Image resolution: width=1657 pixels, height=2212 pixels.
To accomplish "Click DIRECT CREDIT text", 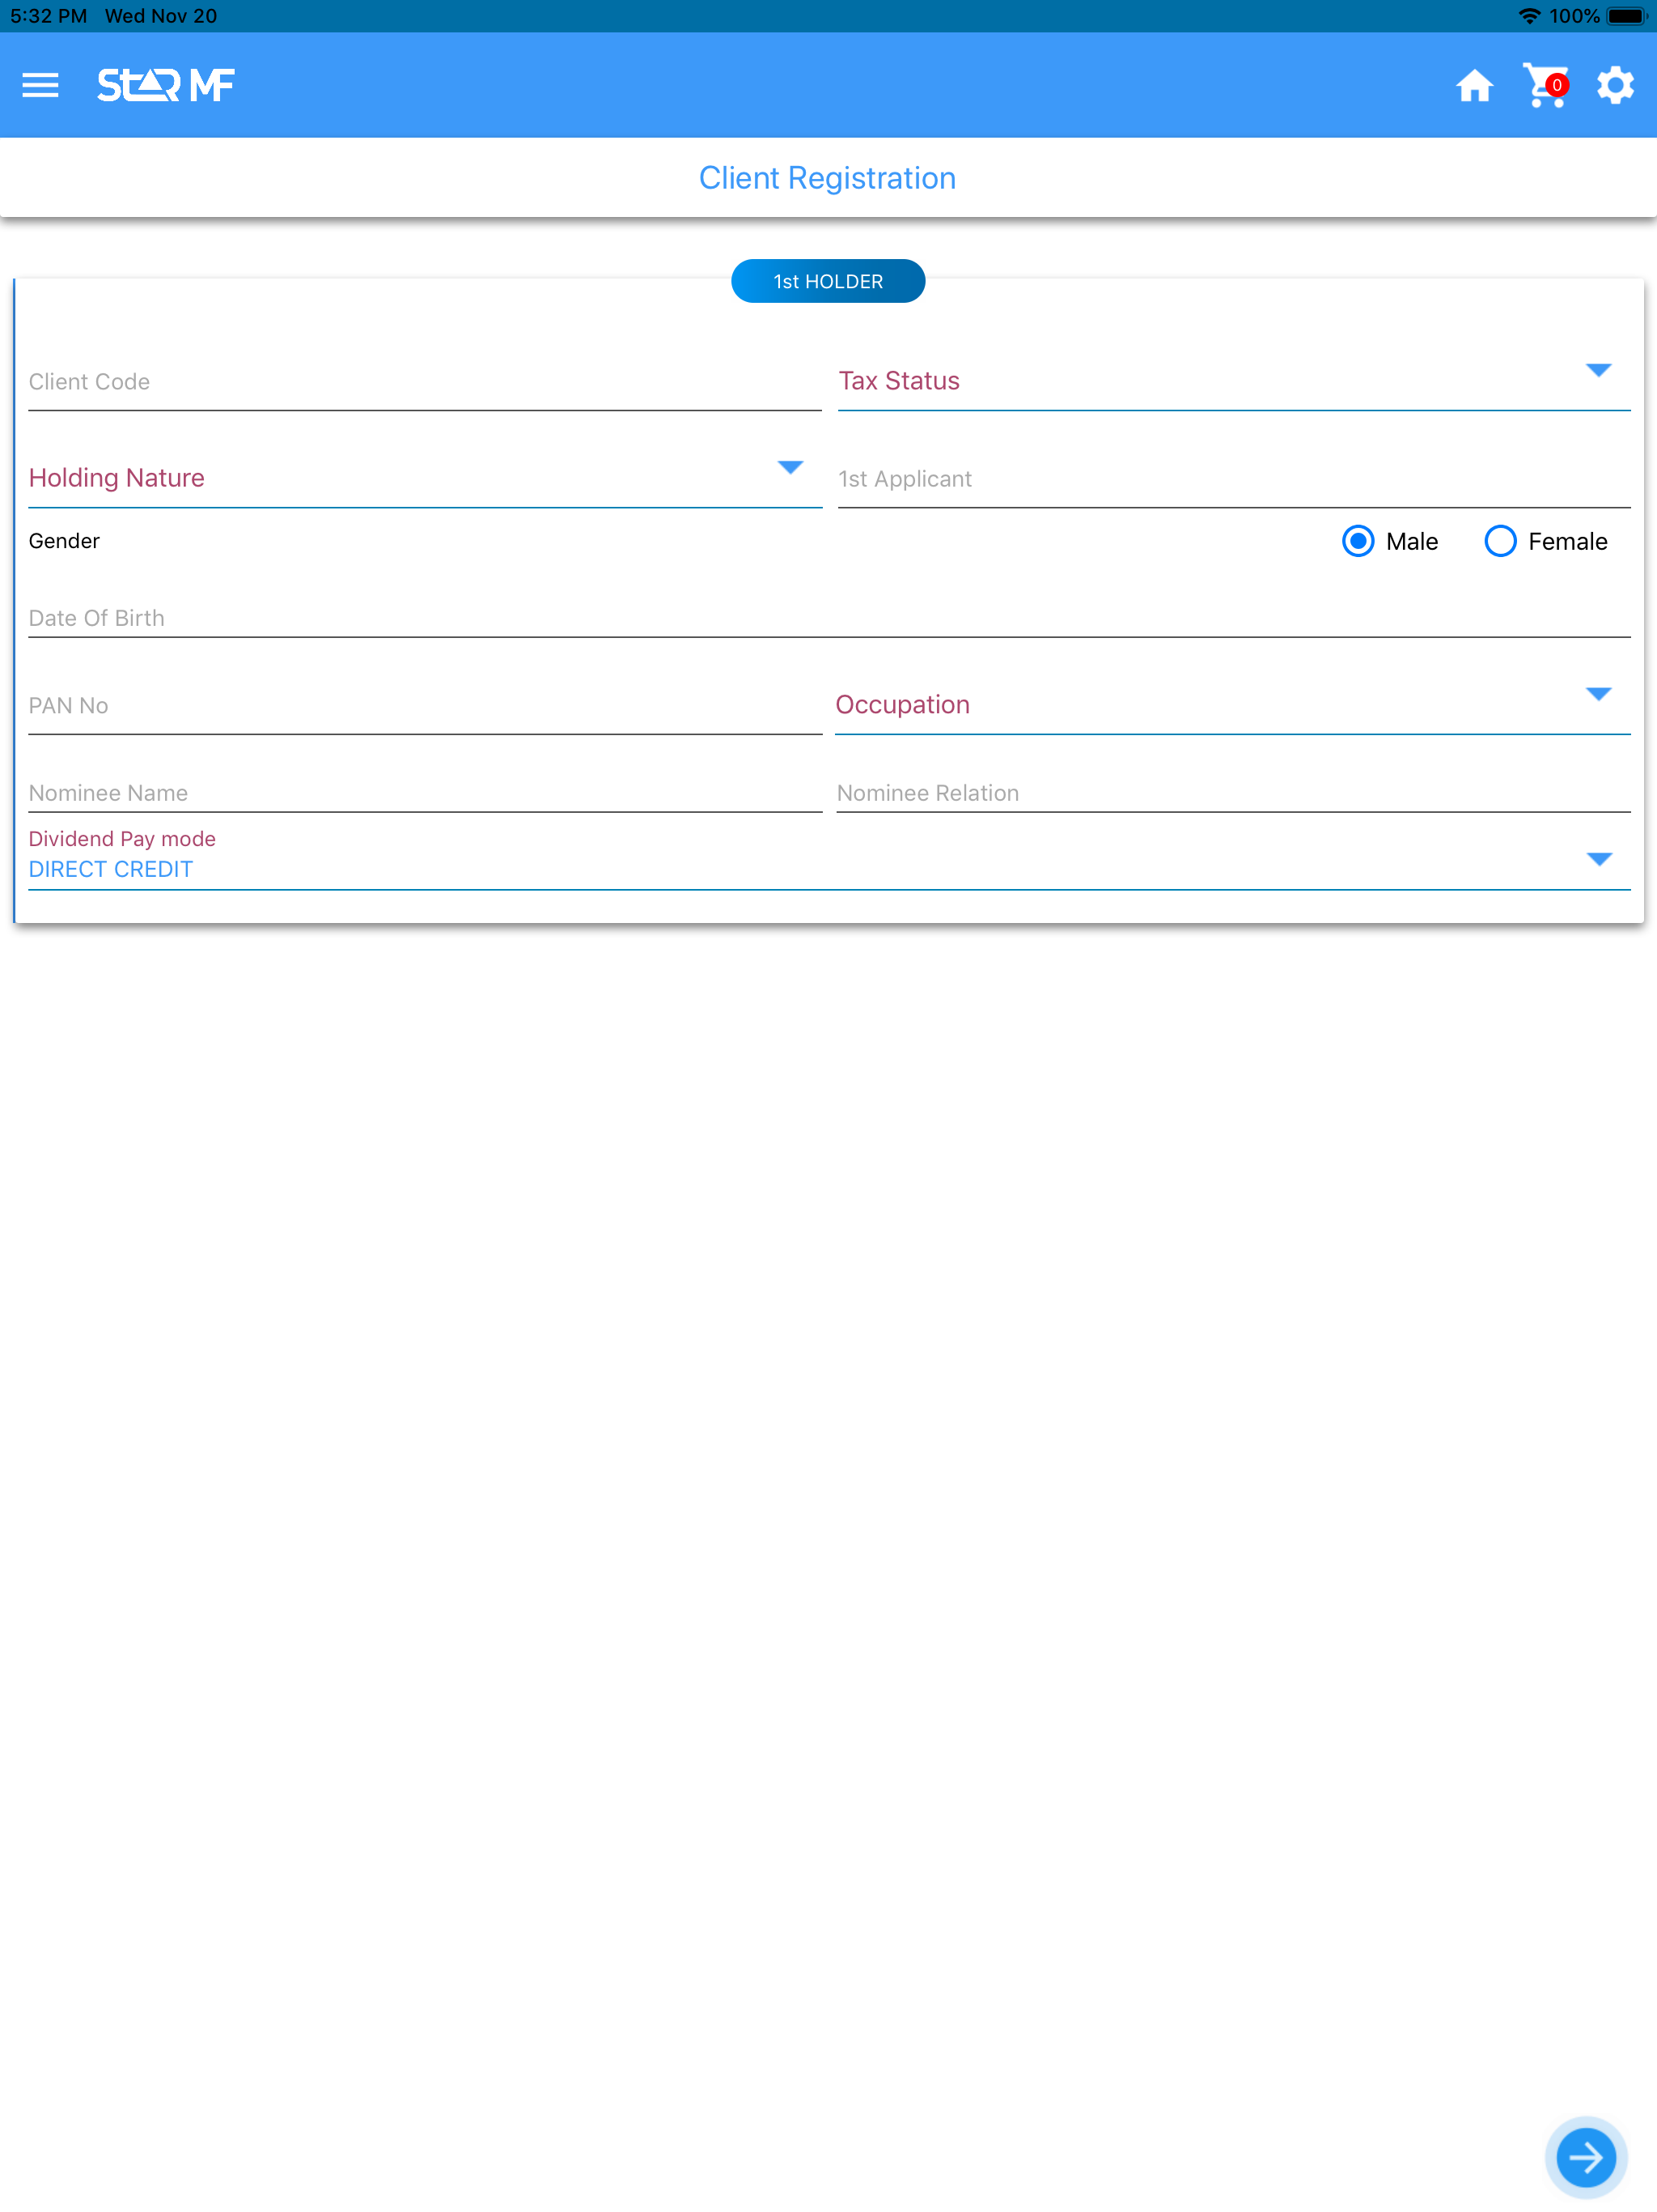I will (x=110, y=869).
